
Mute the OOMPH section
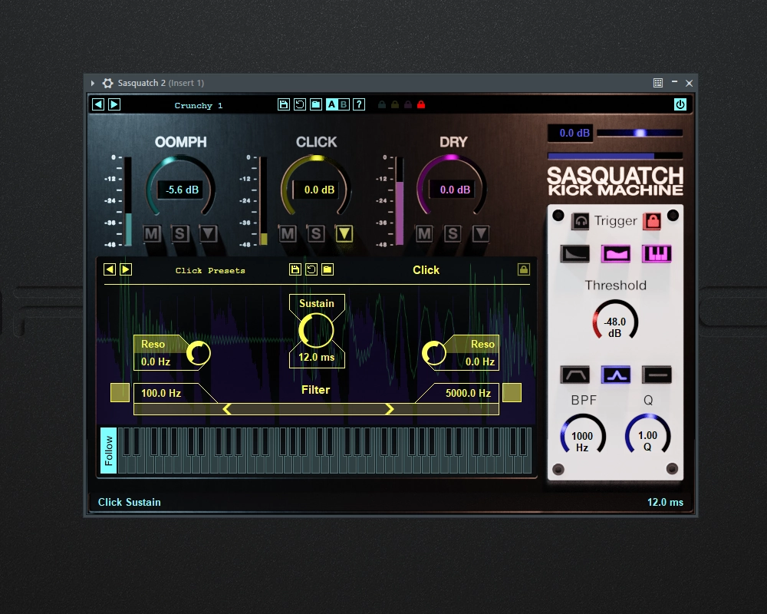point(152,233)
